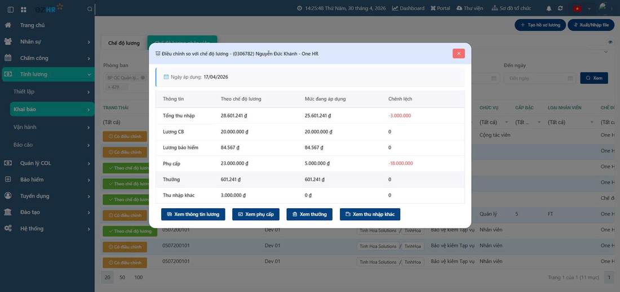Select applied amount 5.000.000 ₫
The height and width of the screenshot is (292, 620).
tap(317, 163)
